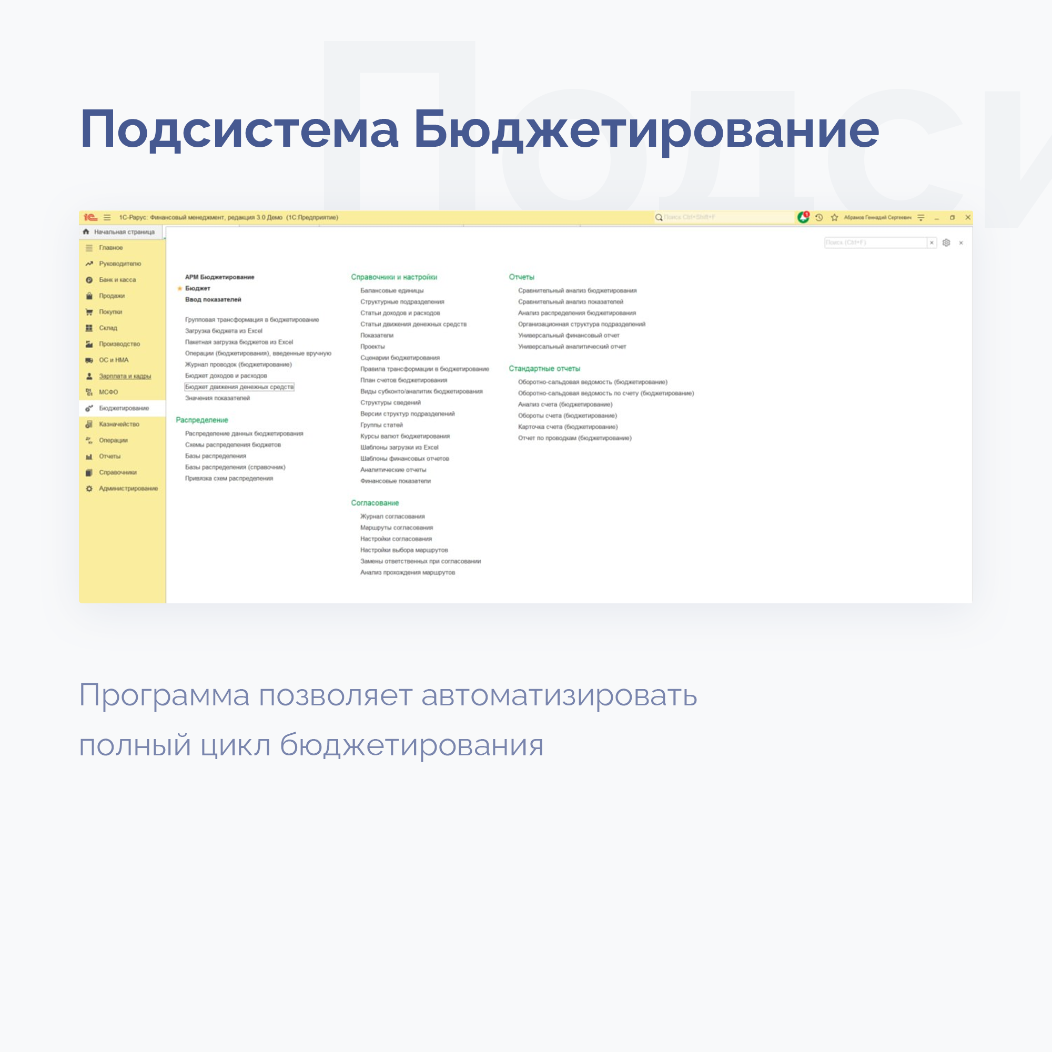Toggle favorite star next to Бюджет

click(180, 289)
